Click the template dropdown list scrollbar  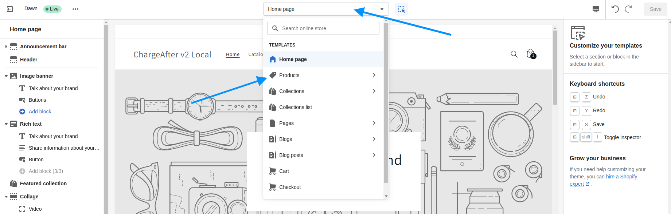[x=386, y=102]
